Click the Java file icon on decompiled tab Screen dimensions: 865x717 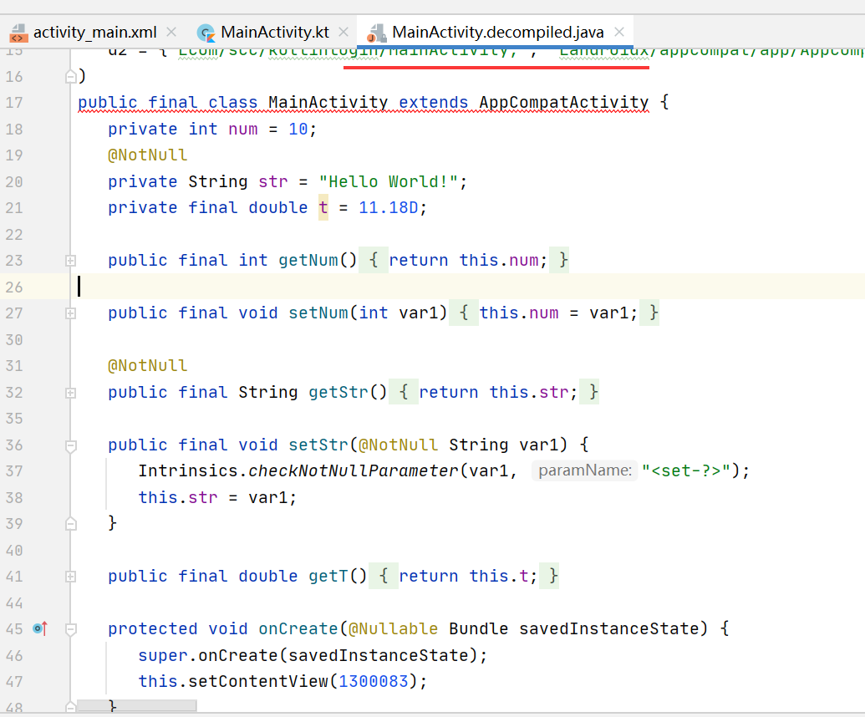(x=376, y=33)
